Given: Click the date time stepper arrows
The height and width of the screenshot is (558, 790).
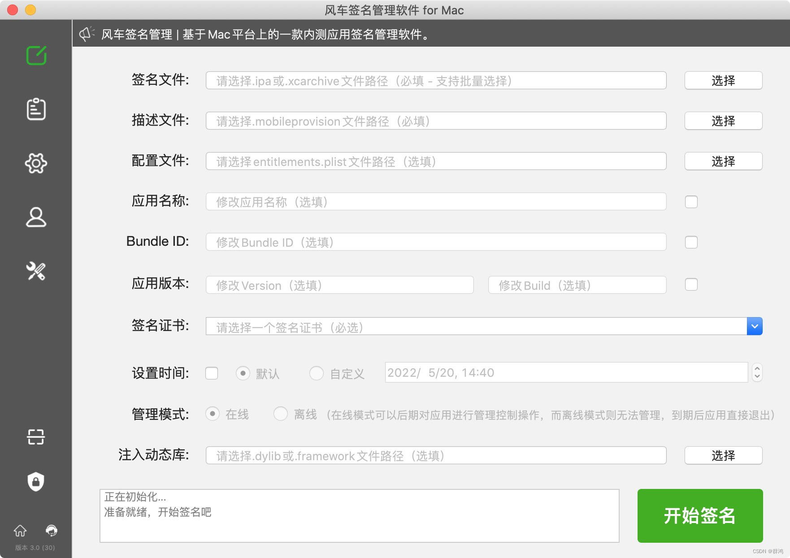Looking at the screenshot, I should [x=757, y=372].
